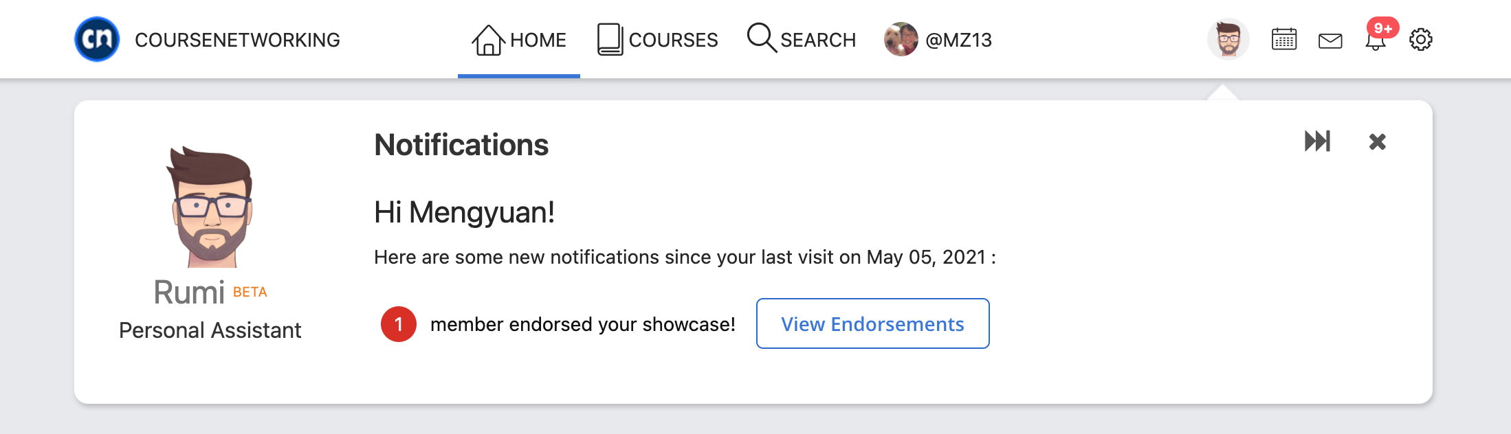Click the @MZ13 profile photo
Image resolution: width=1511 pixels, height=434 pixels.
pos(901,39)
